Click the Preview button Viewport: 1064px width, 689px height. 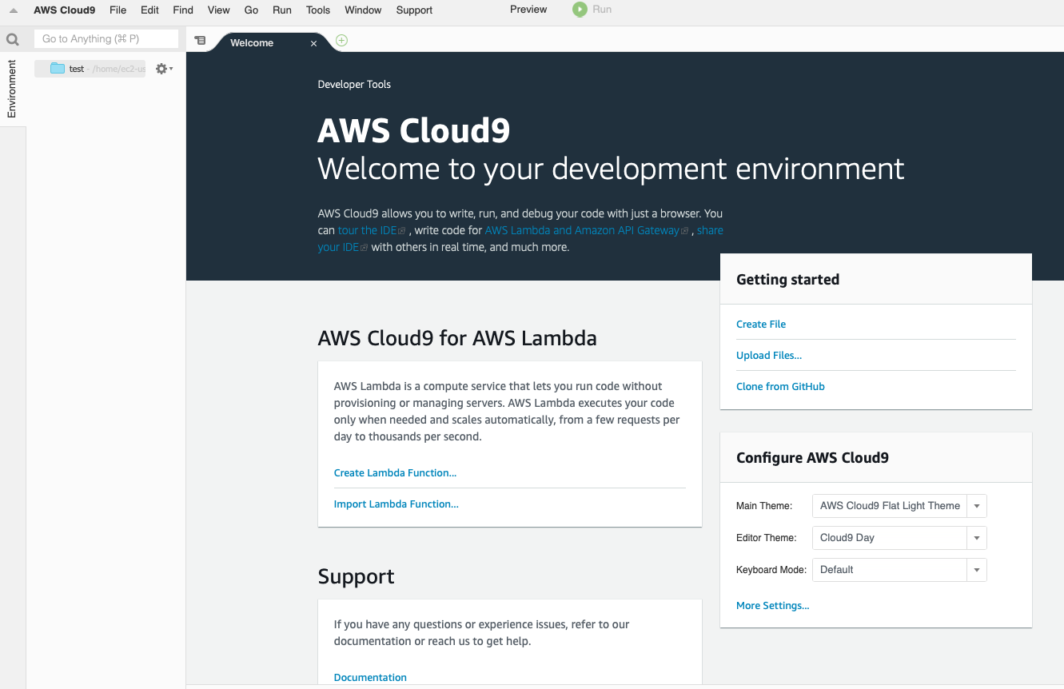tap(528, 10)
